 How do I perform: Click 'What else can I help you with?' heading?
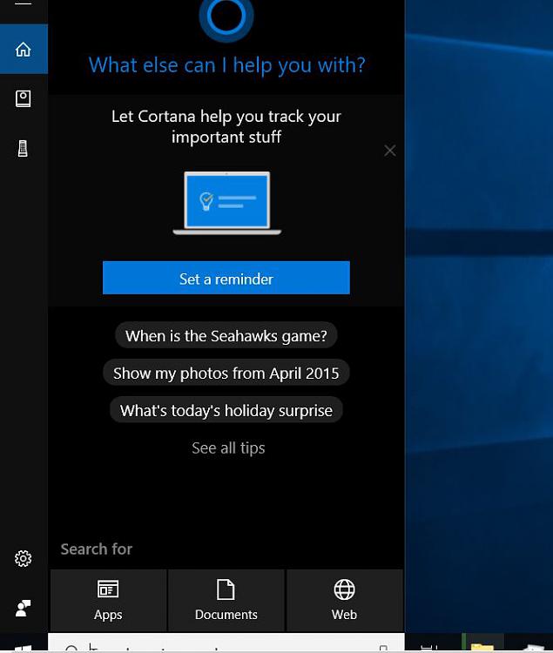click(227, 65)
